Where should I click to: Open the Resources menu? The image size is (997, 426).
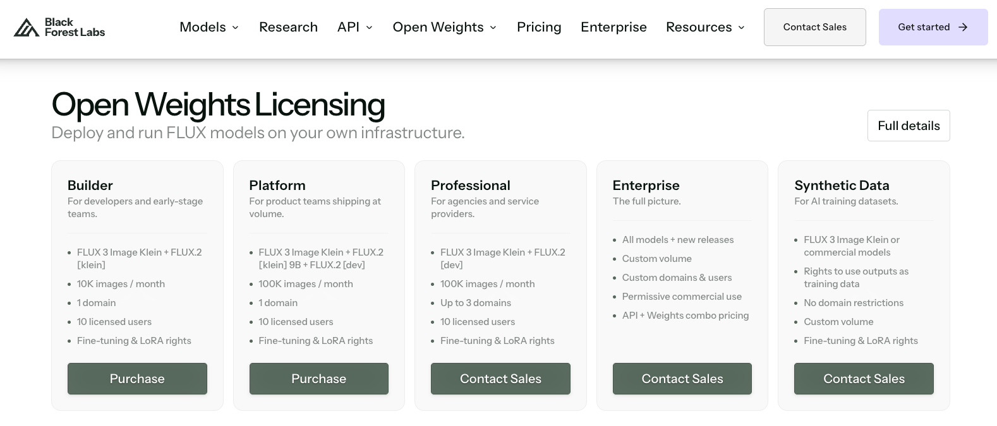coord(706,27)
